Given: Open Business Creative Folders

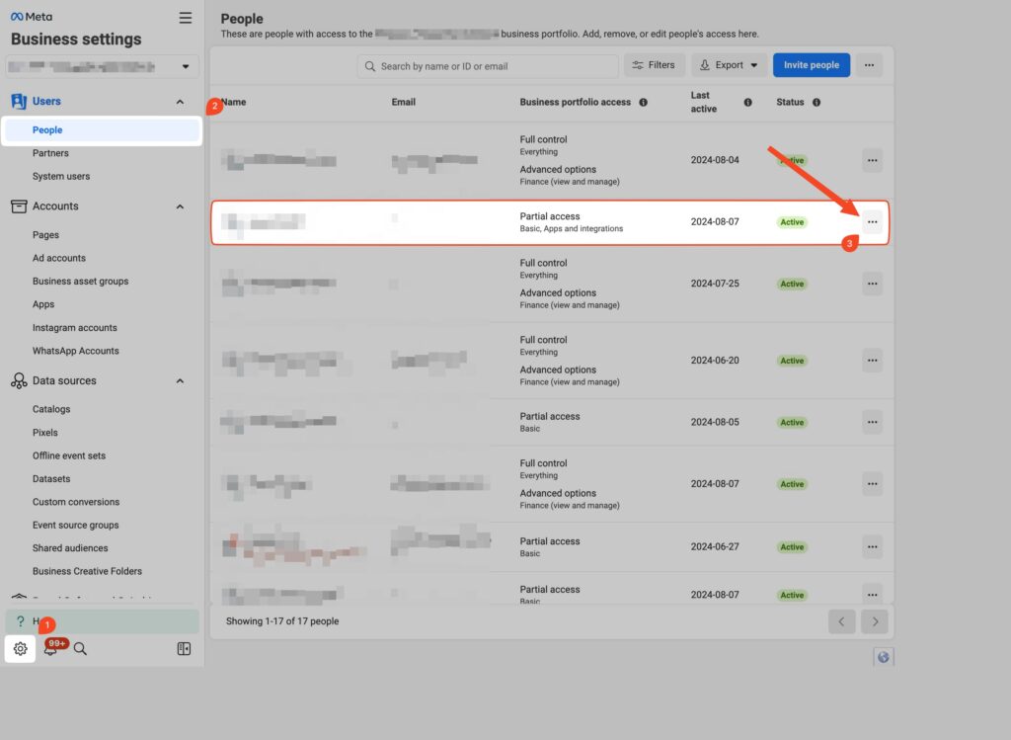Looking at the screenshot, I should (87, 572).
